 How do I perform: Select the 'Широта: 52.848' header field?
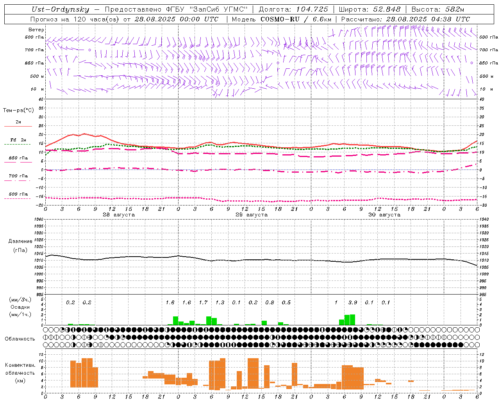point(370,9)
